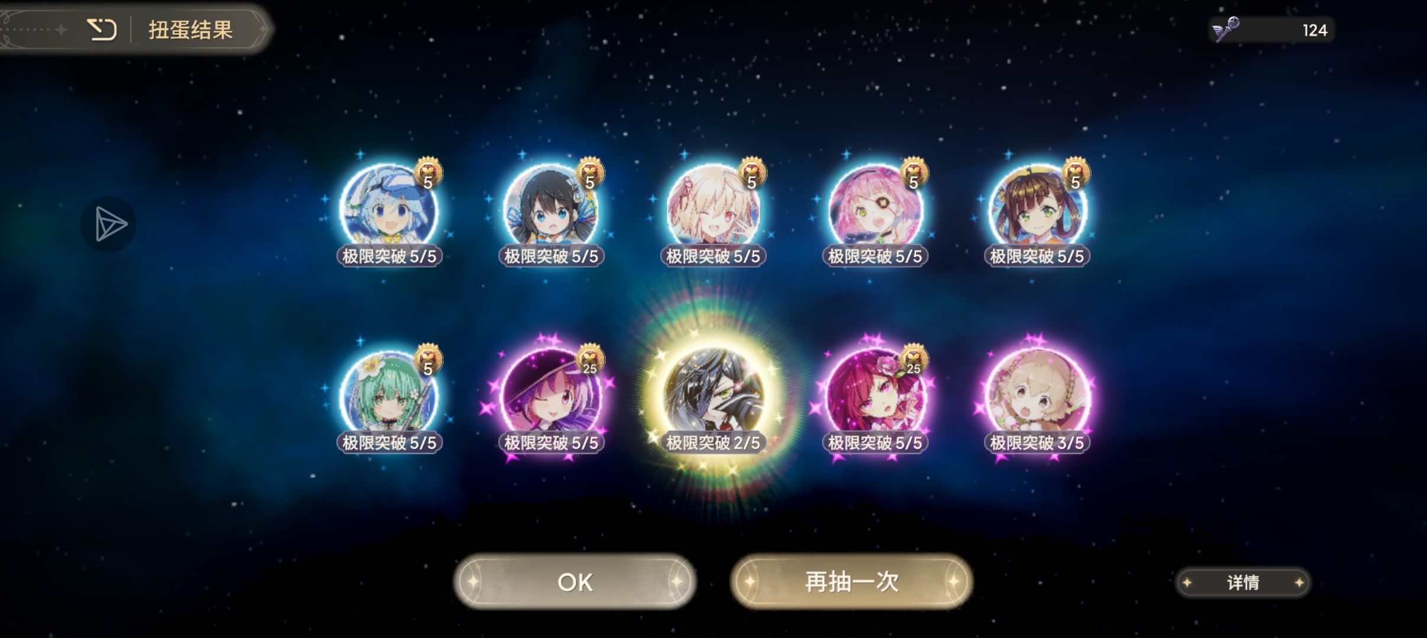The width and height of the screenshot is (1427, 638).
Task: Tap the gacha ticket key icon
Action: (x=1226, y=29)
